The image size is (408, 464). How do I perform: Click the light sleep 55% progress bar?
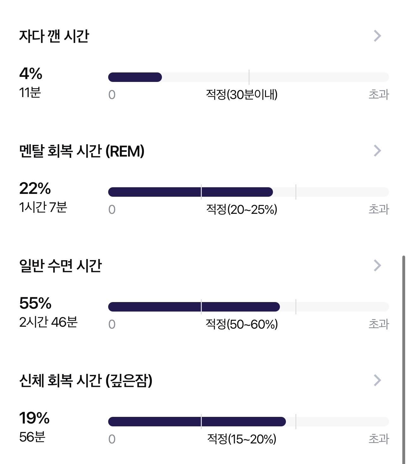click(x=248, y=307)
